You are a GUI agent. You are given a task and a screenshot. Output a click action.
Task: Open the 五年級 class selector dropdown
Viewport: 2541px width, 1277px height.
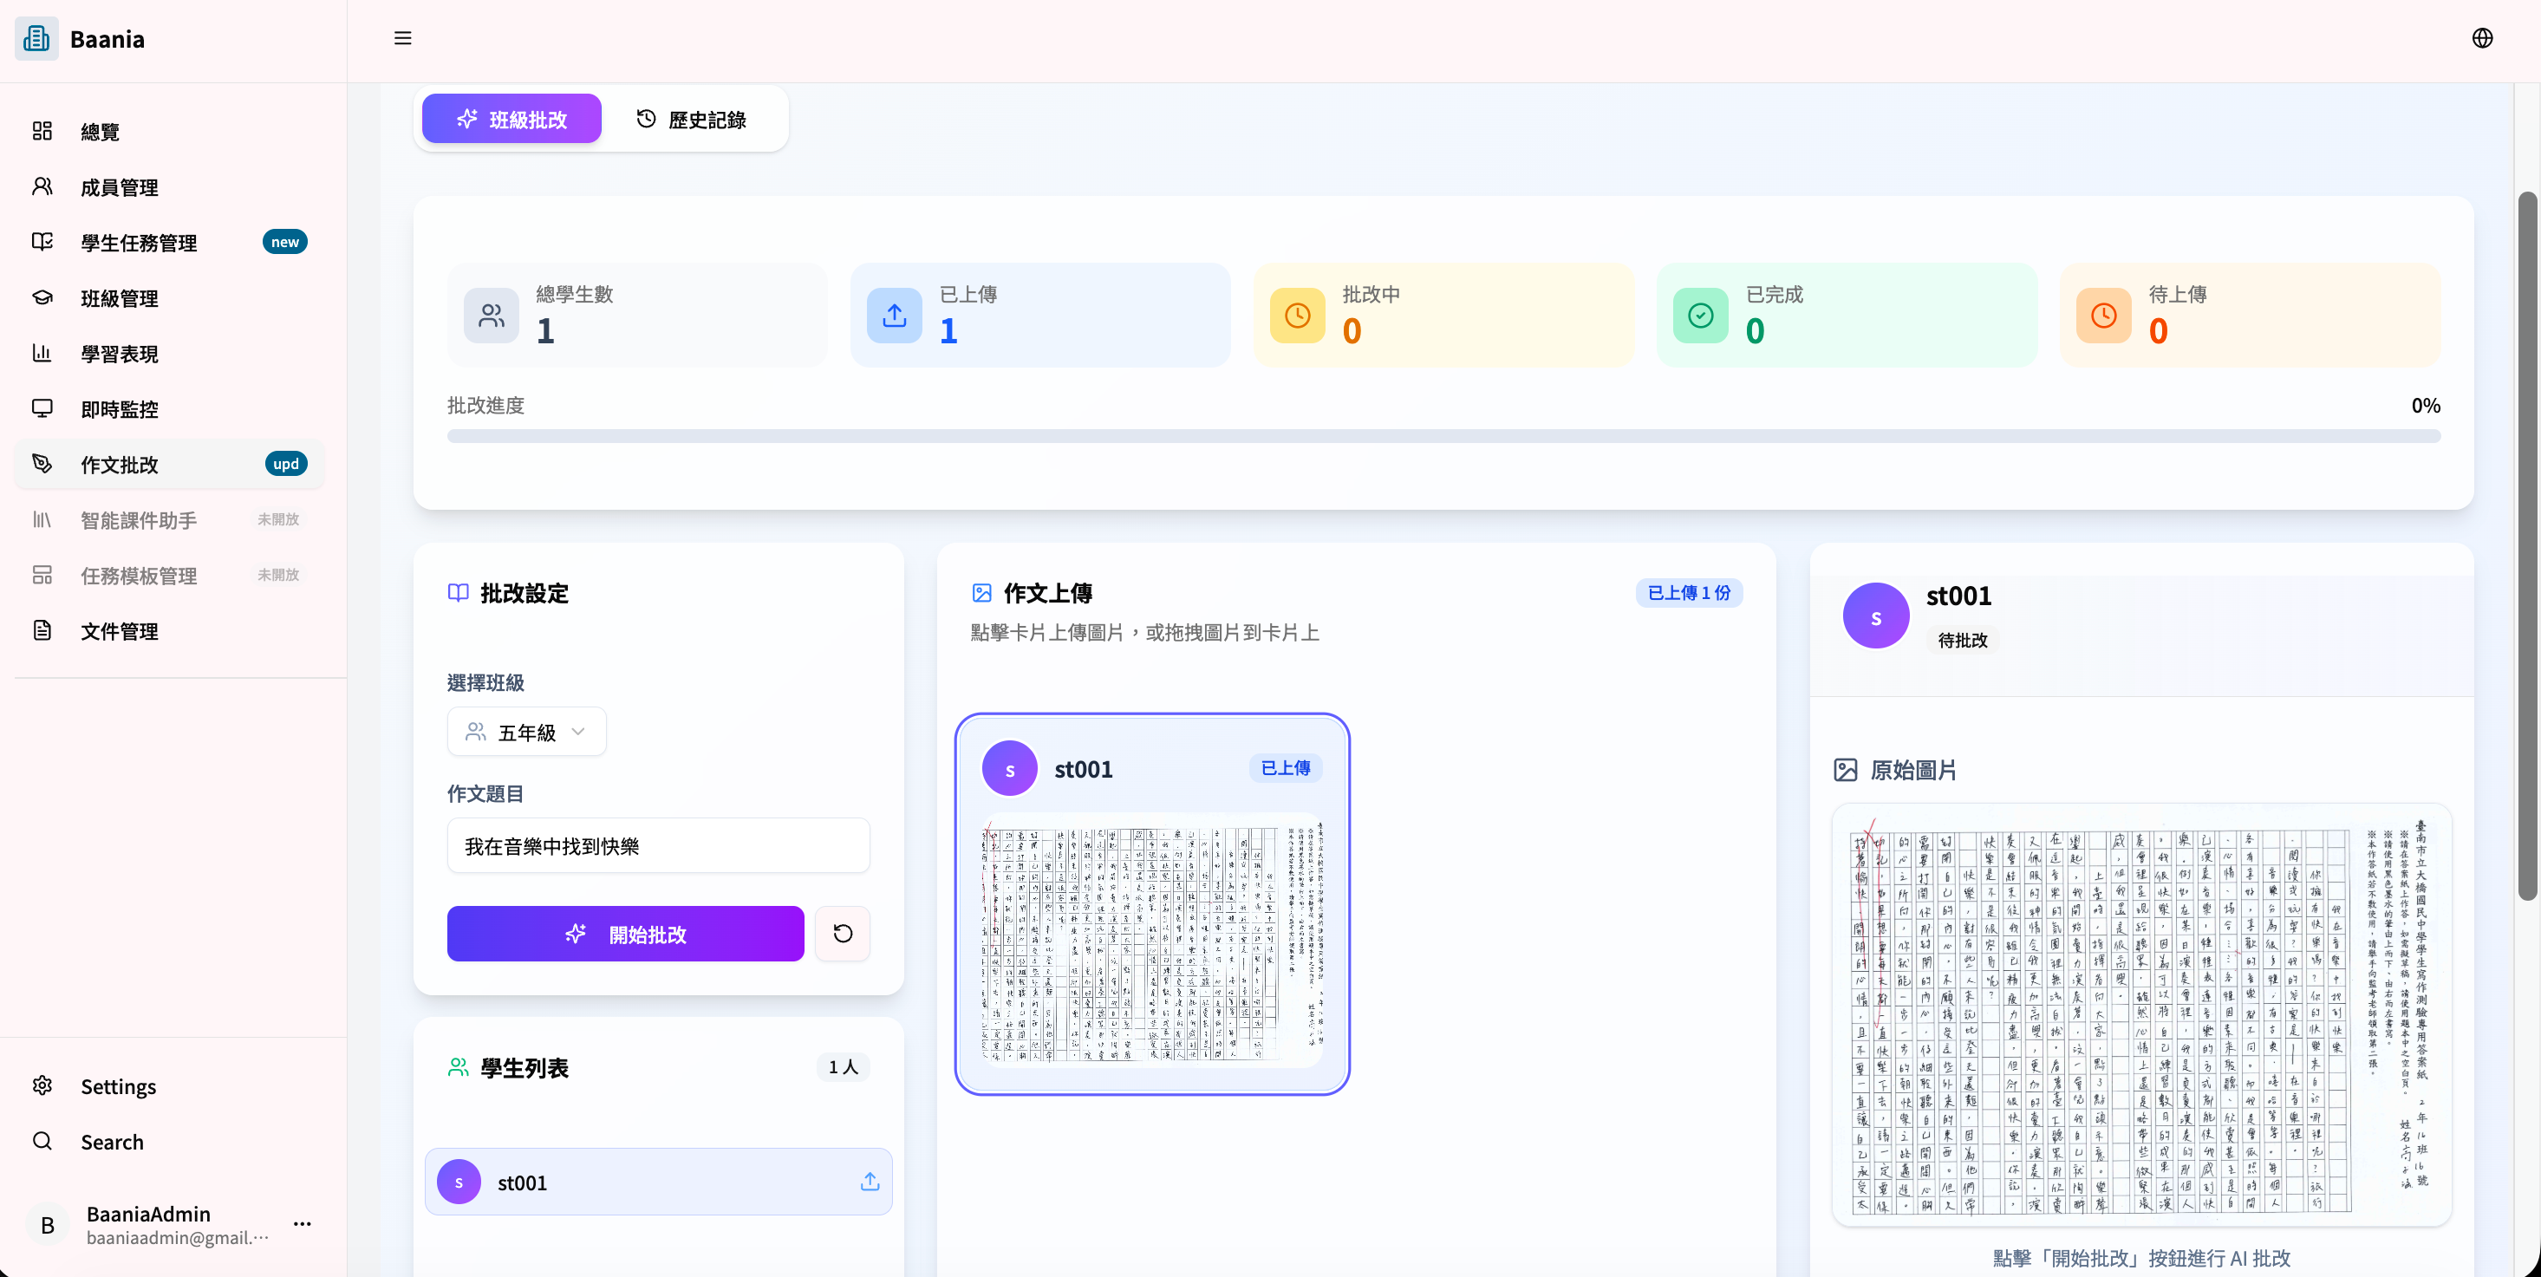525,732
